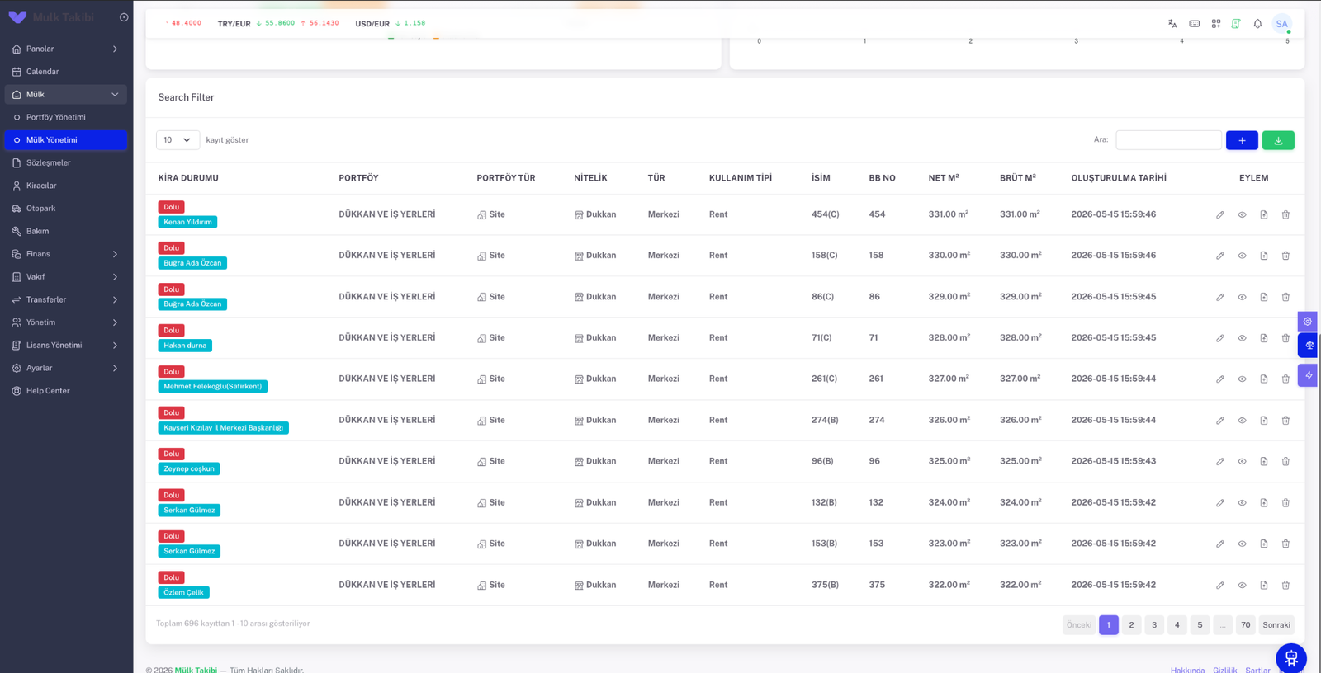Open the SA user avatar menu

coord(1281,24)
